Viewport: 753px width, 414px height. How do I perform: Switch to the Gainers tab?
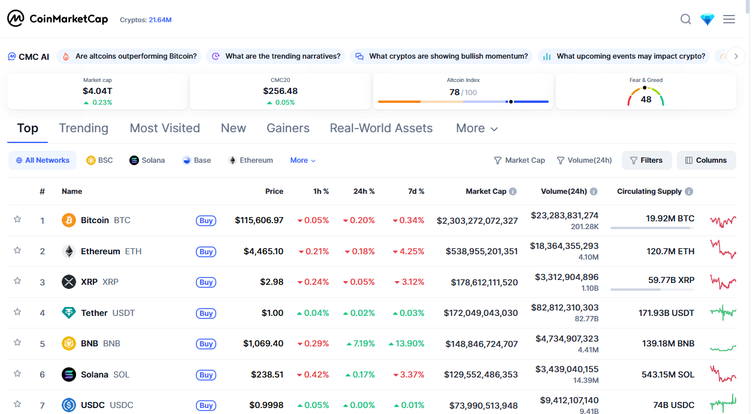[288, 128]
